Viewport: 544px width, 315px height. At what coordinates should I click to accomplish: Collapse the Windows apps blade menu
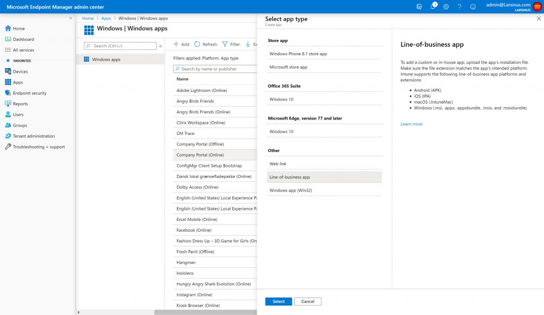(x=160, y=46)
